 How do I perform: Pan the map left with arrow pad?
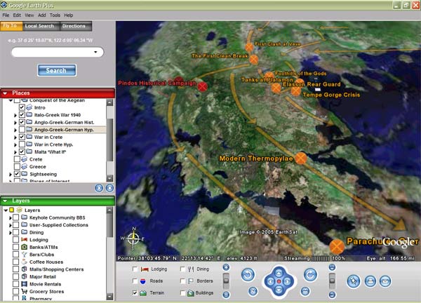270,281
